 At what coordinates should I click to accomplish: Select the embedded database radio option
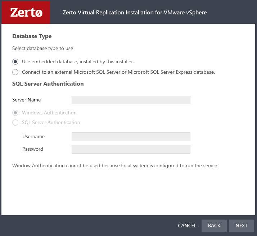15,62
